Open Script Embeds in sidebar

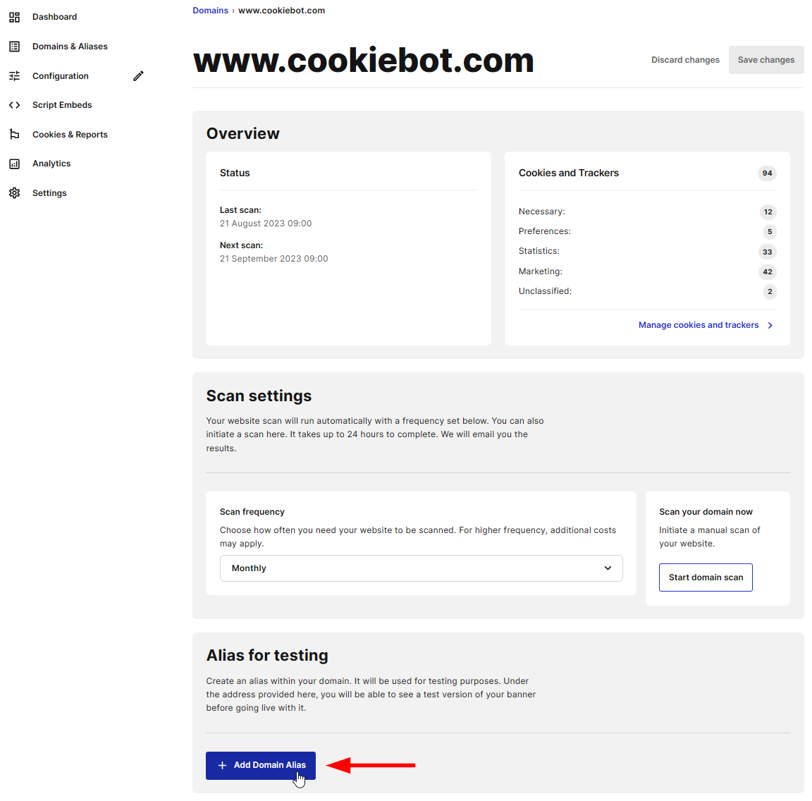62,105
